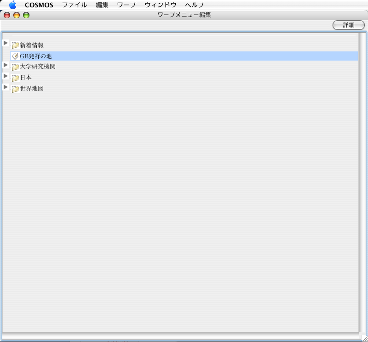The image size is (368, 342).
Task: Select the 新着情報 row label
Action: coord(32,45)
